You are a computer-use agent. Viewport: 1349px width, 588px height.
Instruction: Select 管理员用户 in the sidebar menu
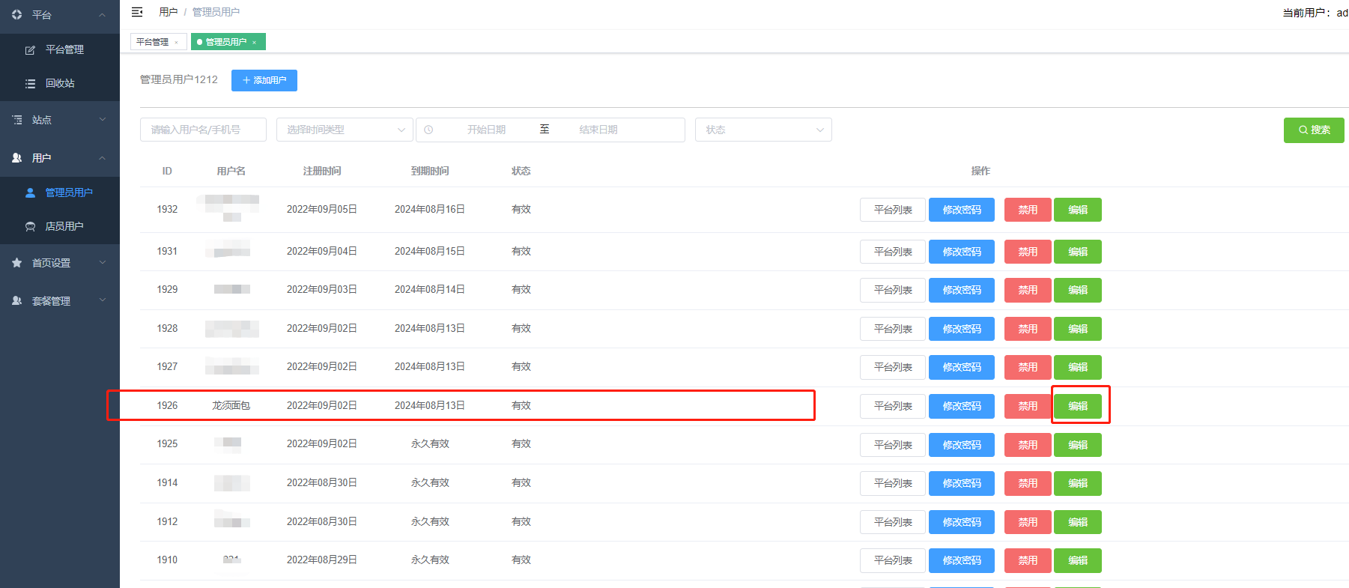tap(68, 193)
